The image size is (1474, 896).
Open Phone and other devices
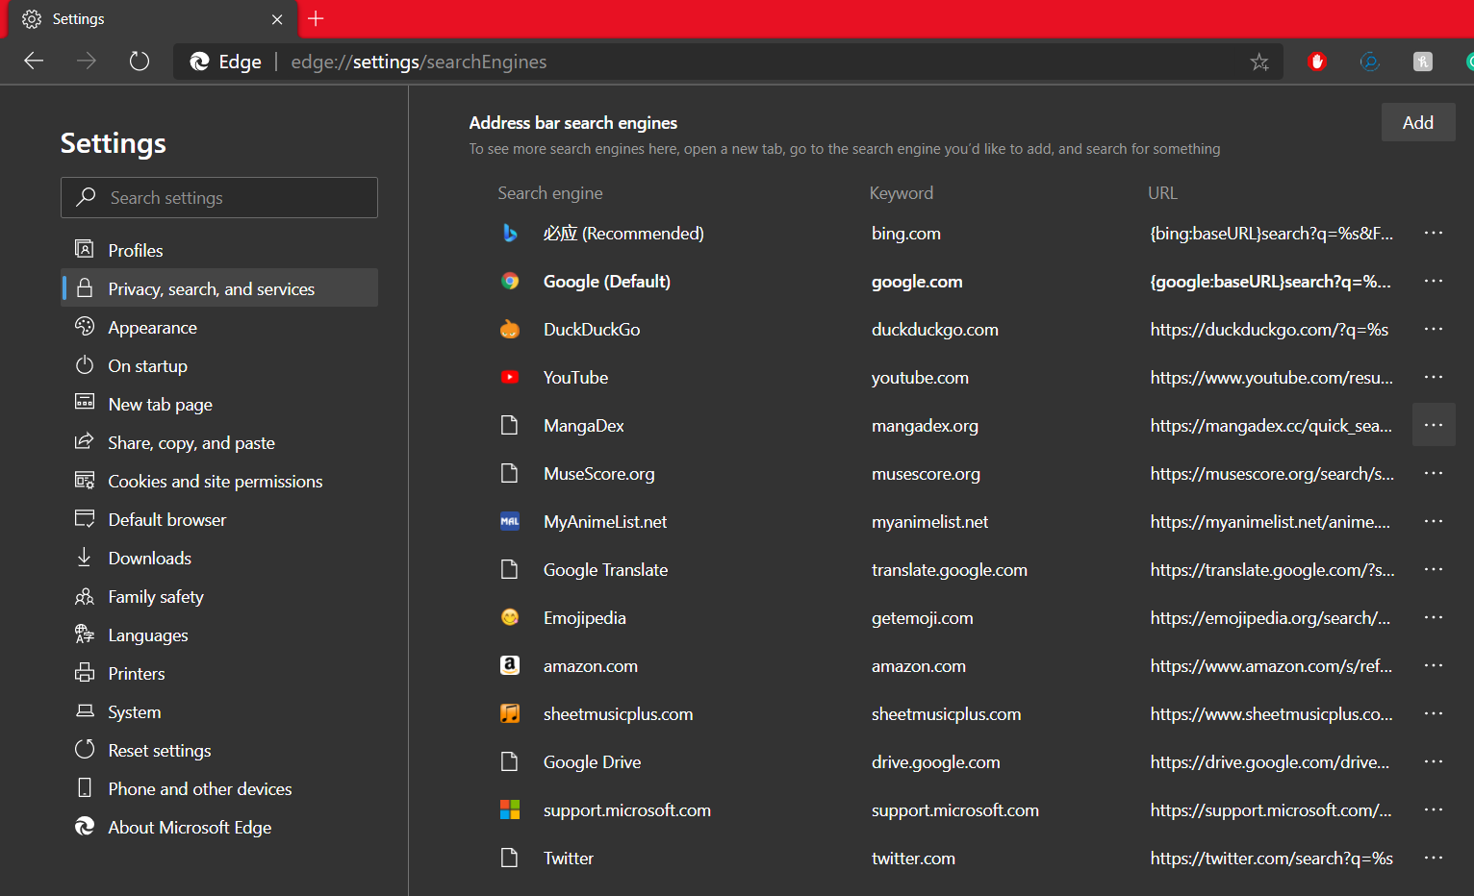(219, 788)
